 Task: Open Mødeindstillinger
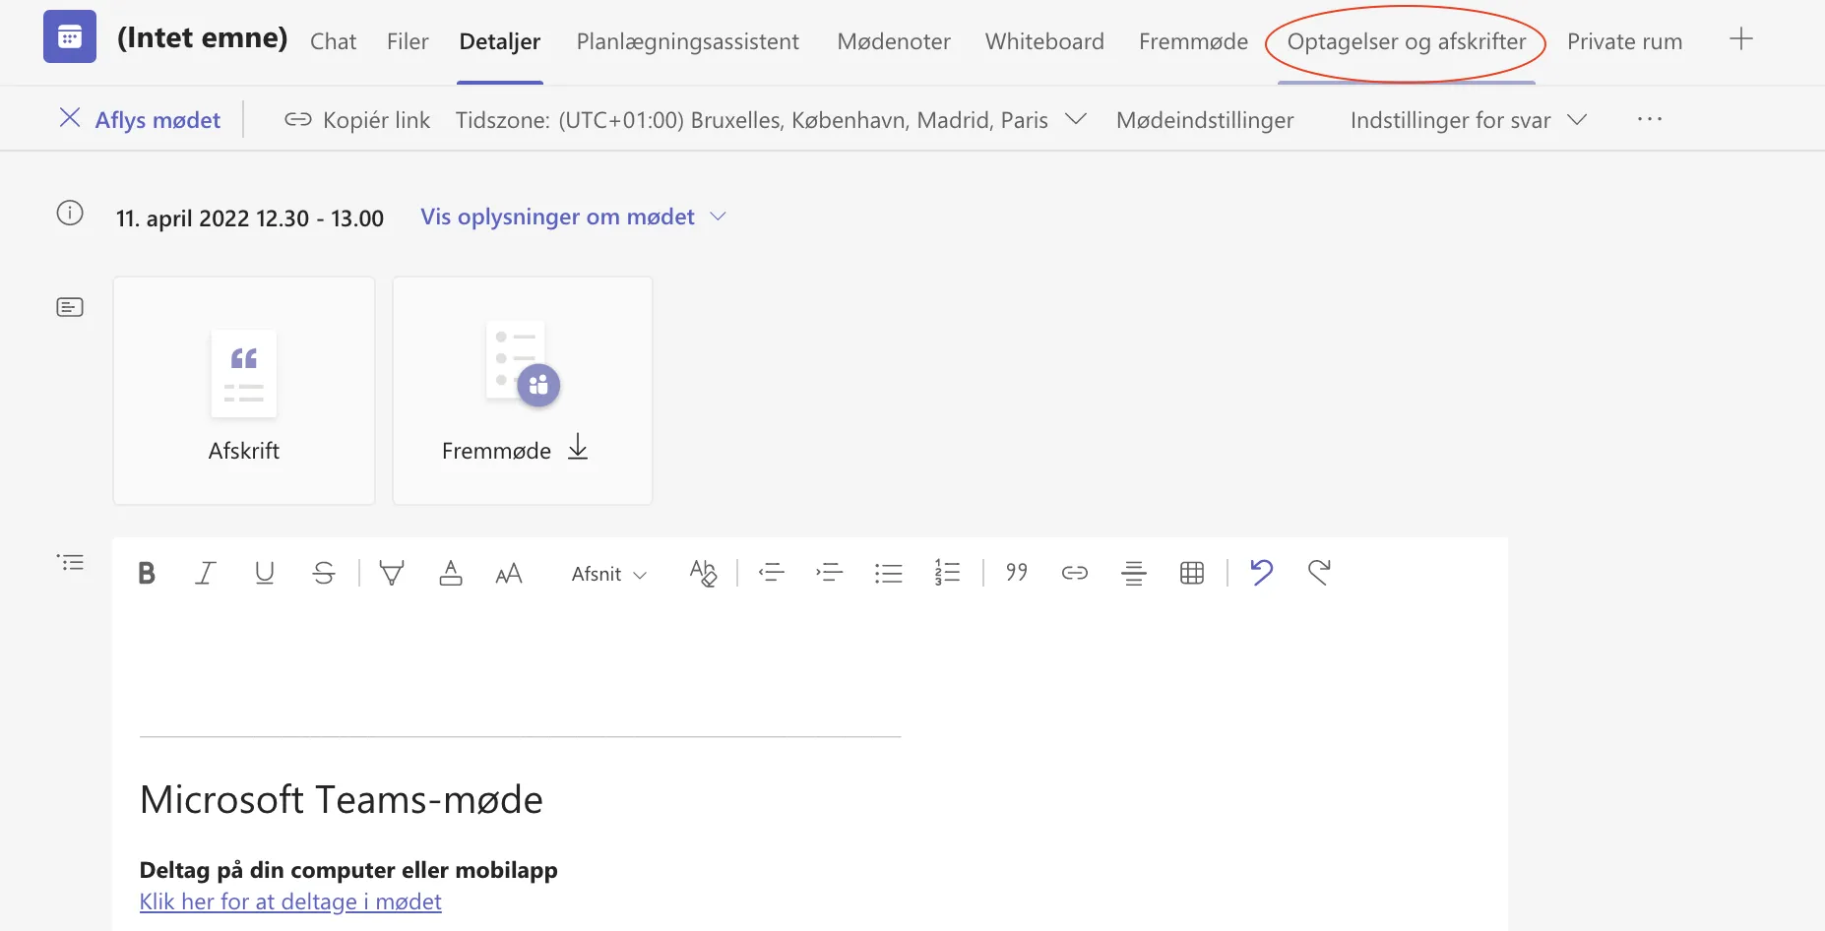pos(1205,120)
